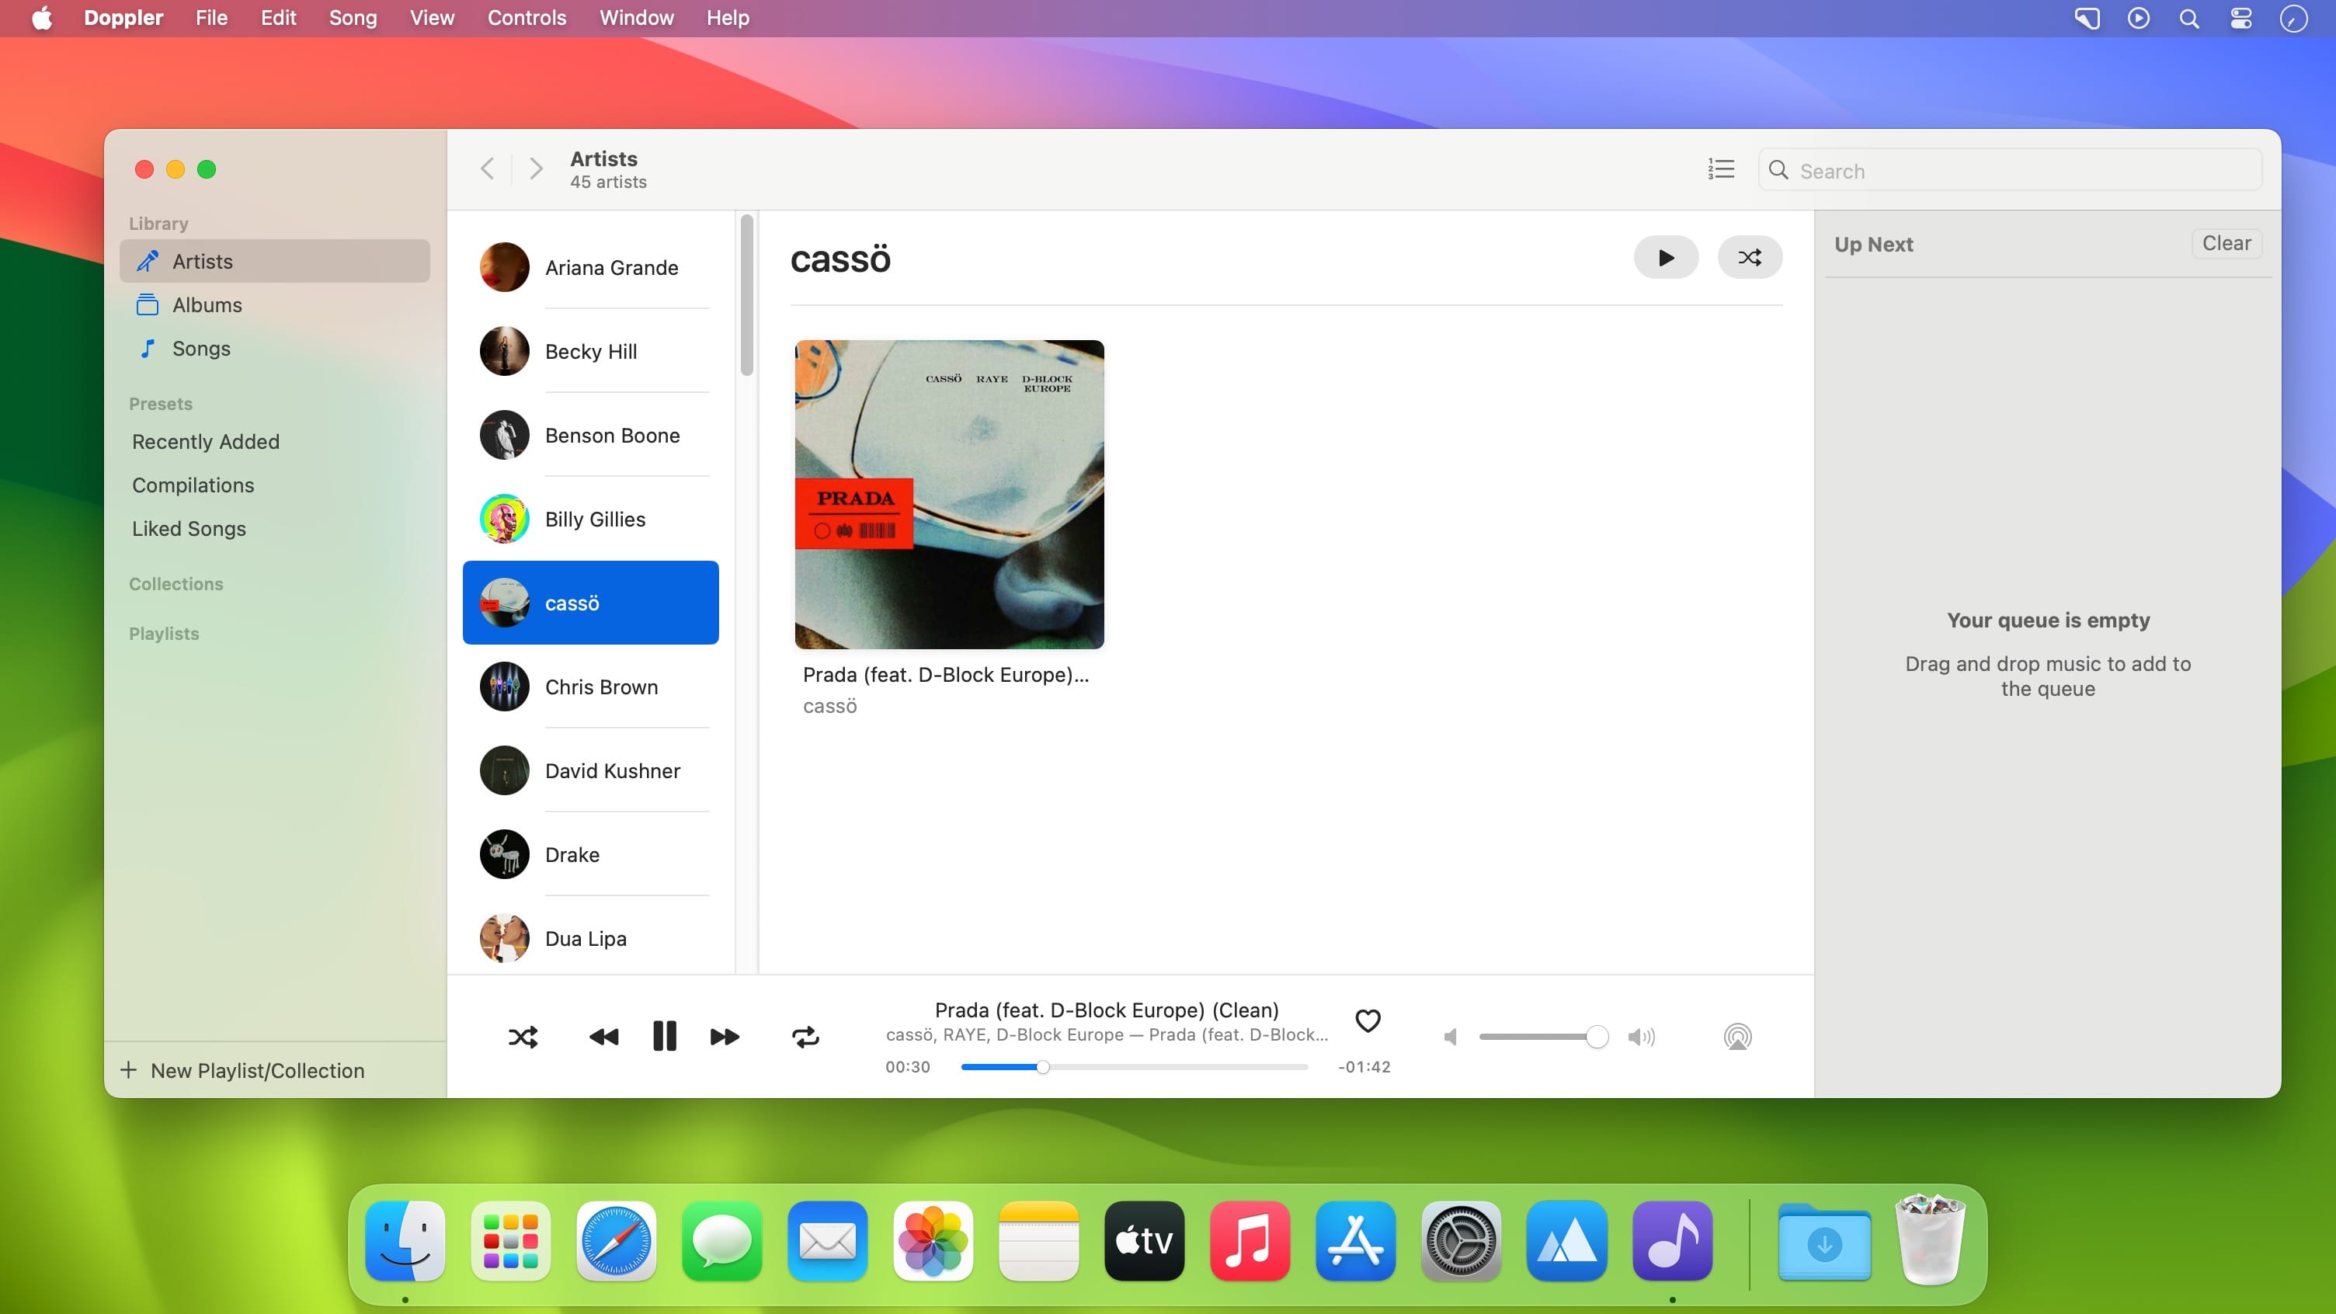
Task: Open the Artists library section
Action: [x=275, y=261]
